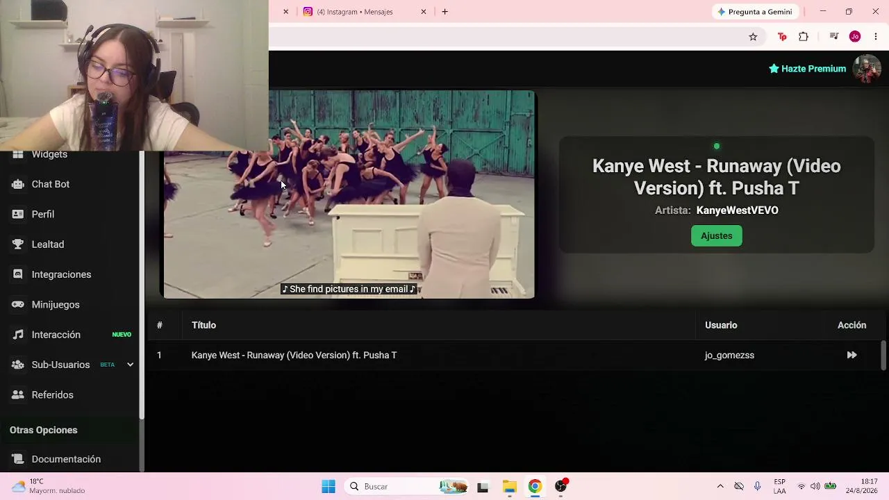889x500 pixels.
Task: Open Minijuegos menu item
Action: click(x=56, y=304)
